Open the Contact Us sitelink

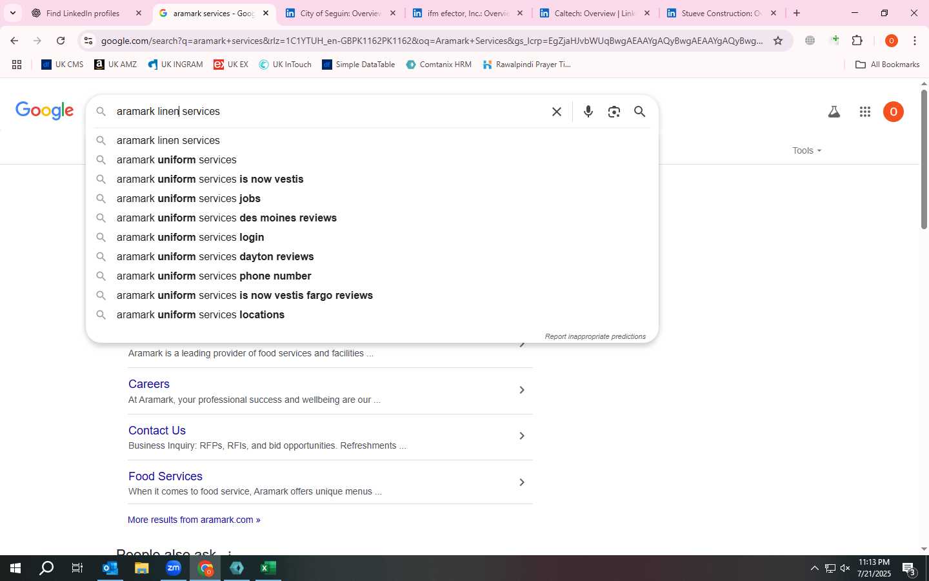click(157, 431)
